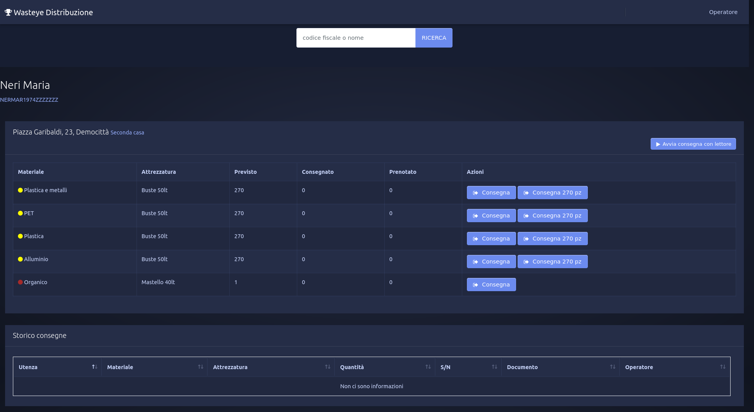Sort history by Materiale column arrows

pyautogui.click(x=200, y=367)
